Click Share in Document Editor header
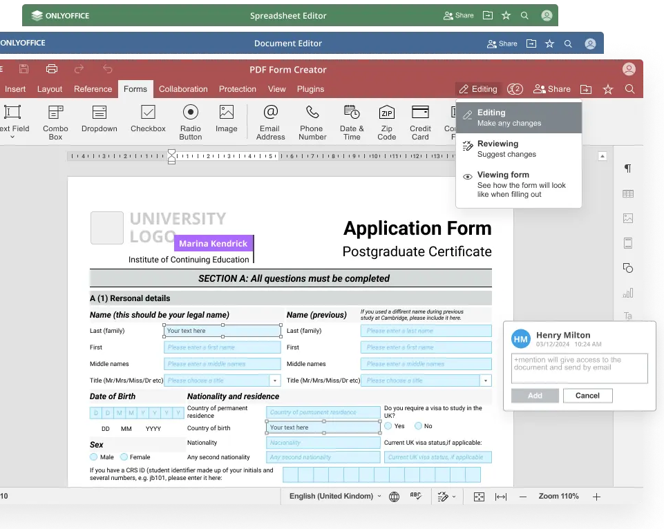 click(502, 44)
